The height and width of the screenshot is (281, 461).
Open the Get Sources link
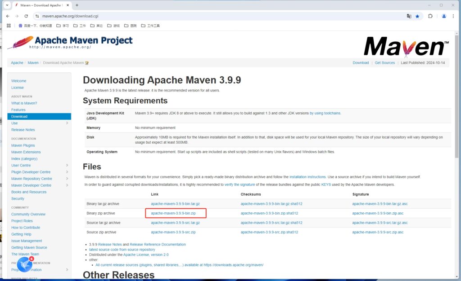point(384,62)
